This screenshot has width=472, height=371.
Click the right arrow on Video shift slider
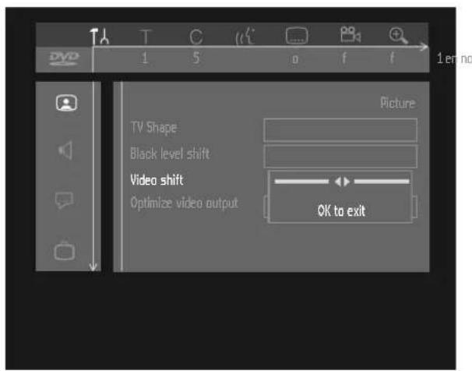click(347, 182)
